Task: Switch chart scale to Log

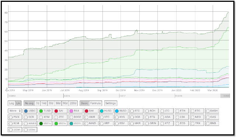Action: 11,103
